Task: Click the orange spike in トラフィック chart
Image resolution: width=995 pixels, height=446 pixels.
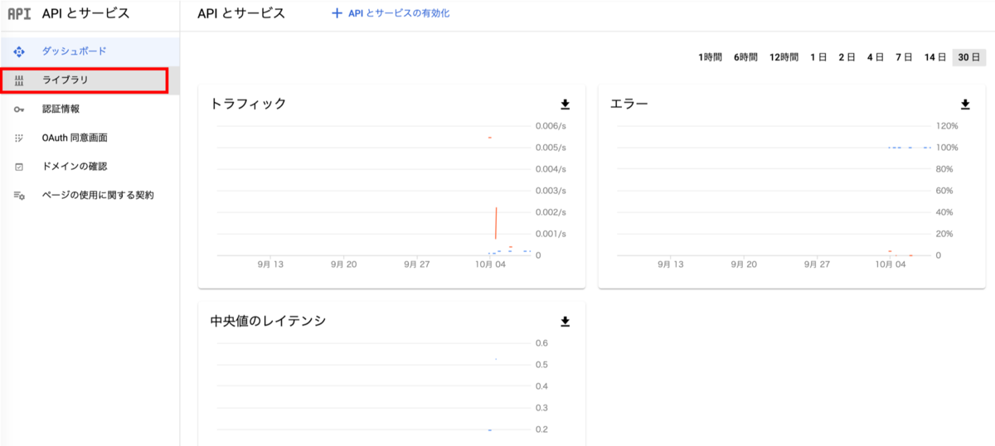Action: click(x=496, y=223)
